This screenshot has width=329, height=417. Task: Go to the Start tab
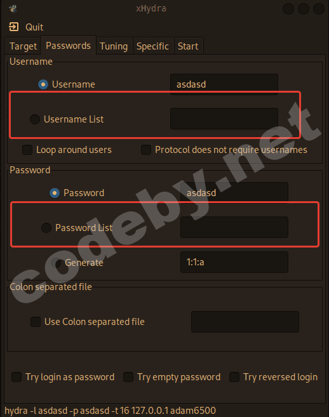pos(188,46)
